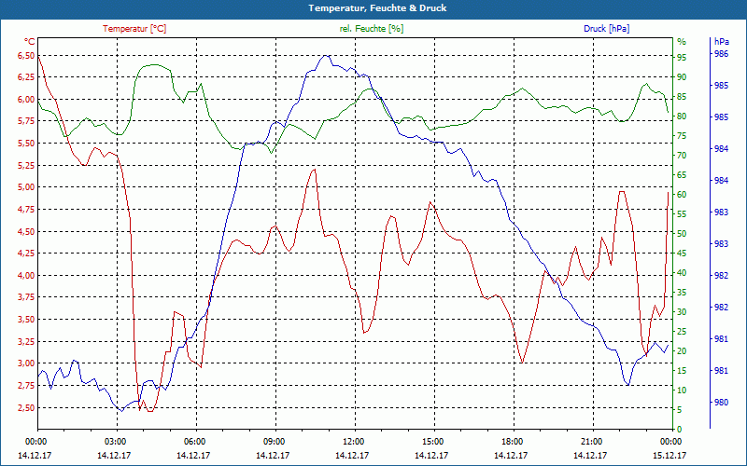
Task: Click the '980' pressure tick label
Action: [x=722, y=403]
